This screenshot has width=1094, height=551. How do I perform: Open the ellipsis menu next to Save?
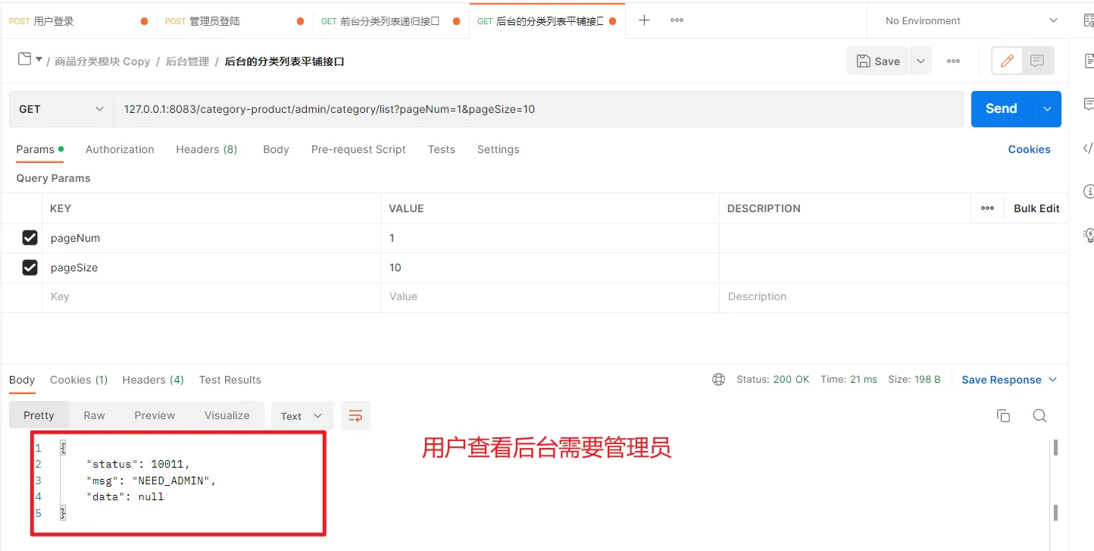point(954,61)
